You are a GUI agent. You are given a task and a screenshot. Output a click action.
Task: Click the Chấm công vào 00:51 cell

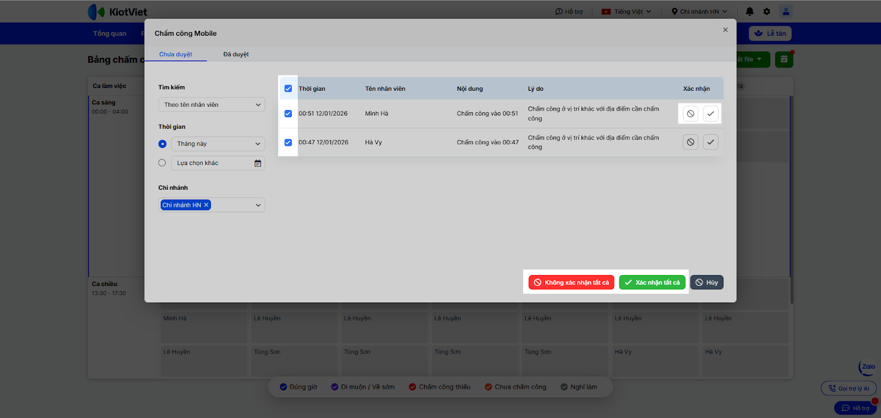coord(487,114)
